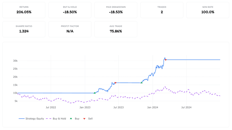Select the Return 206.05% stat card
This screenshot has height=130, width=232.
[x=24, y=10]
